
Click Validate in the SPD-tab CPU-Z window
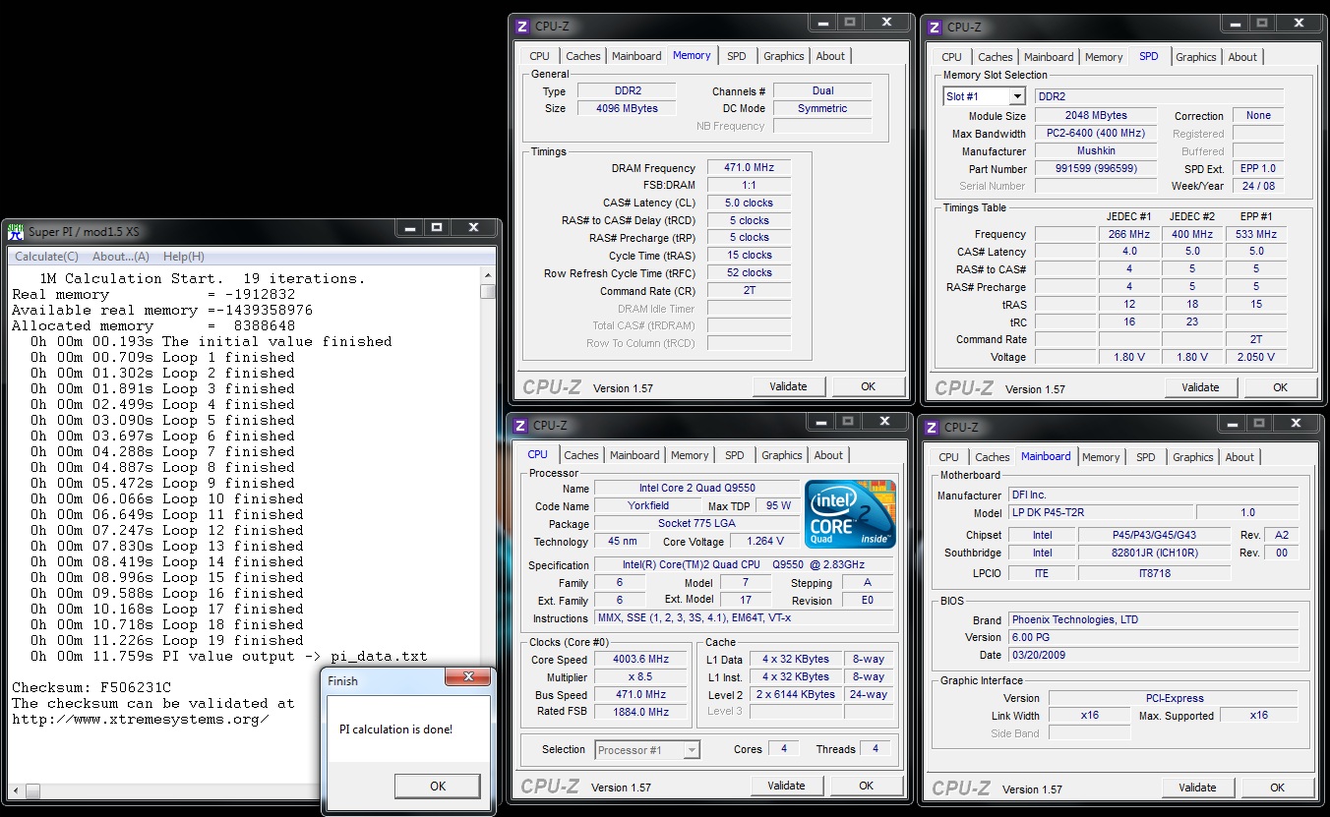click(x=1200, y=387)
